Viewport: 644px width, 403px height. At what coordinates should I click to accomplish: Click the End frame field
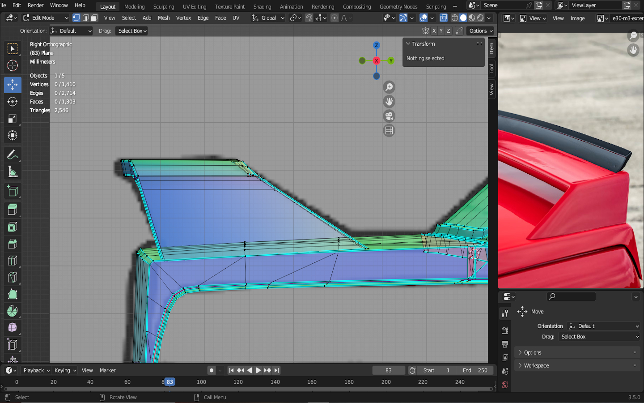click(475, 370)
